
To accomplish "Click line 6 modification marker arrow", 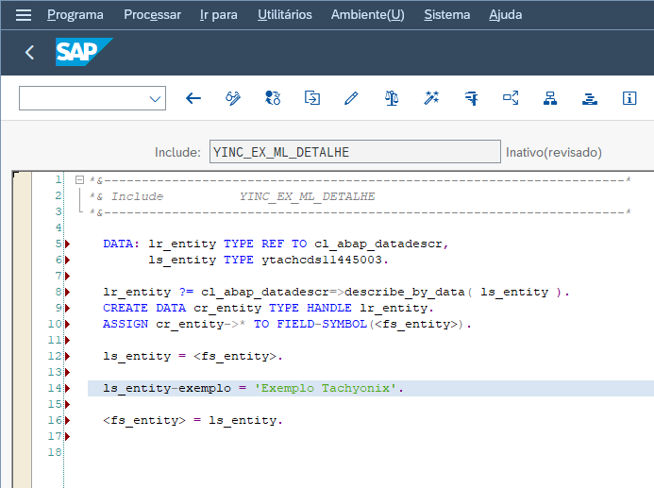I will coord(67,260).
